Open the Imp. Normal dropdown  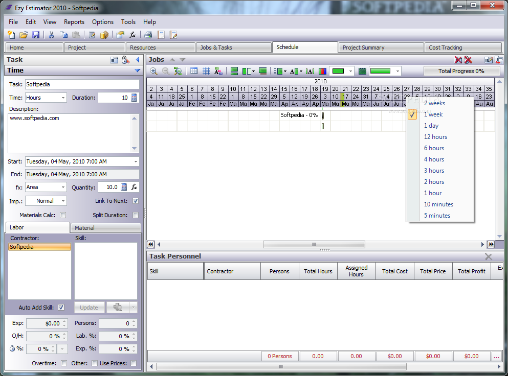63,201
